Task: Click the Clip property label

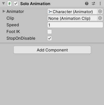Action: [10, 18]
